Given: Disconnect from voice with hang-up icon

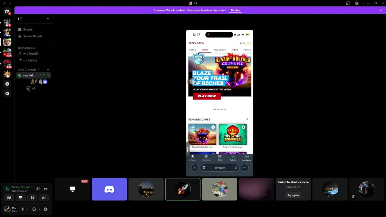Looking at the screenshot, I should click(46, 189).
